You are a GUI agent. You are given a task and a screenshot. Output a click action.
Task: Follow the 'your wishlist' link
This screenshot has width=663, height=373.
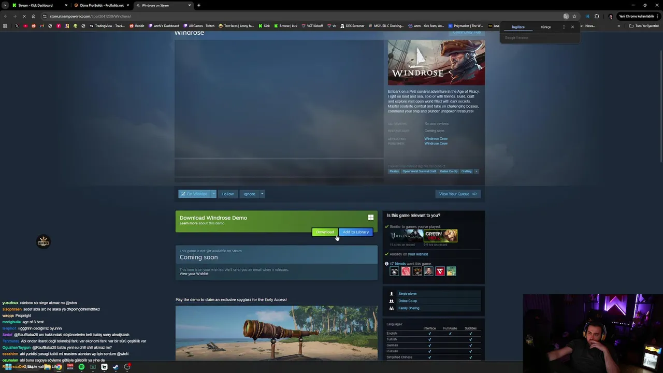coord(417,254)
